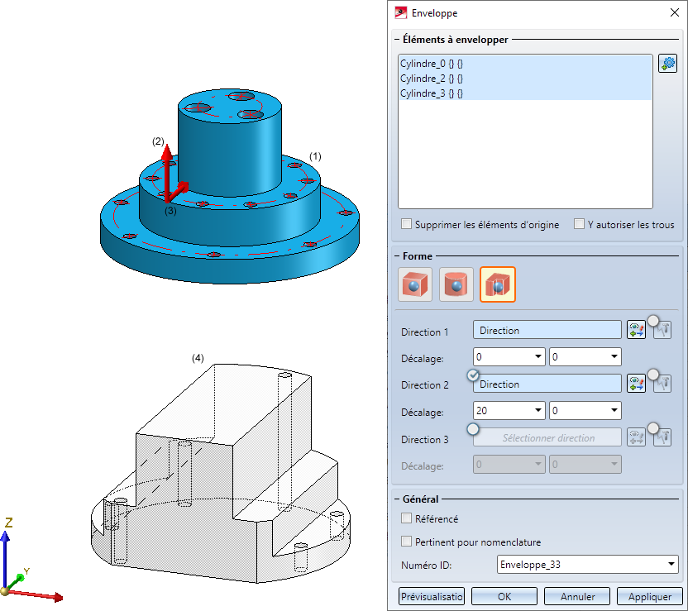Click the Direction 1 input field

click(x=547, y=331)
